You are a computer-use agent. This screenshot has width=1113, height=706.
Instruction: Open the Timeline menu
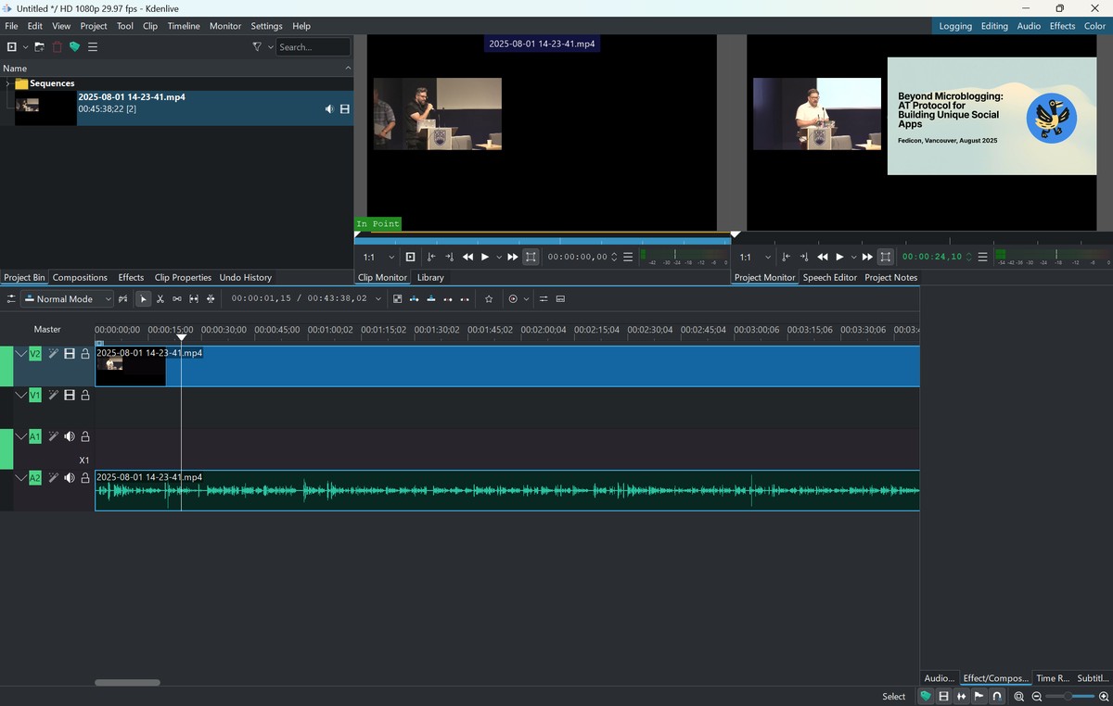[x=184, y=26]
